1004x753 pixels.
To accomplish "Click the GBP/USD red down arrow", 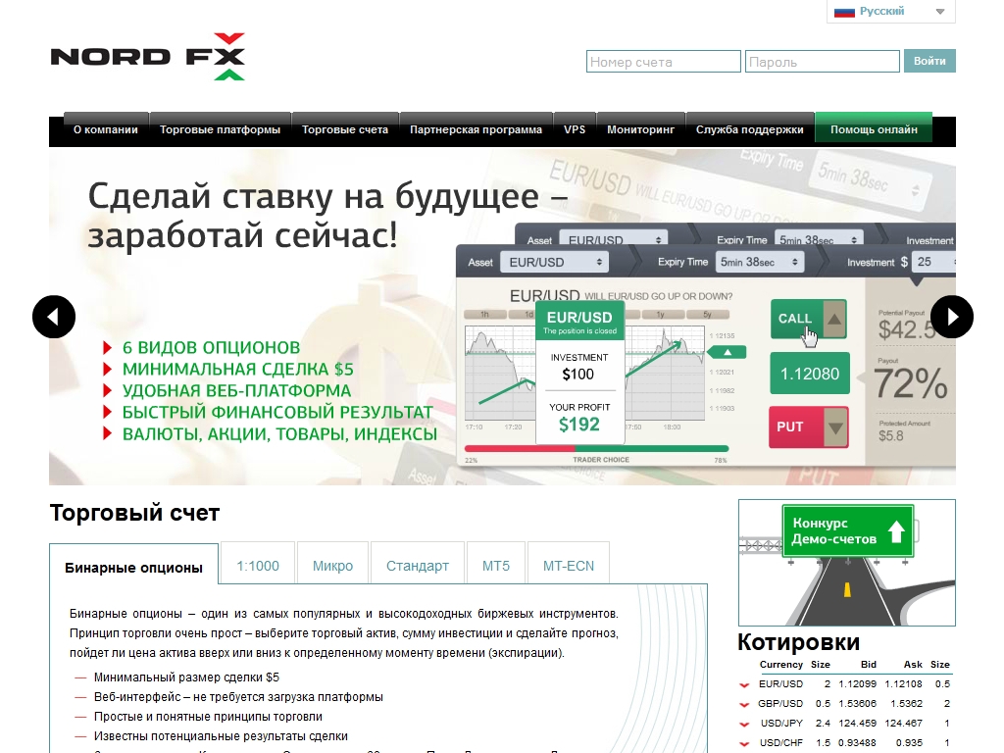I will point(744,705).
